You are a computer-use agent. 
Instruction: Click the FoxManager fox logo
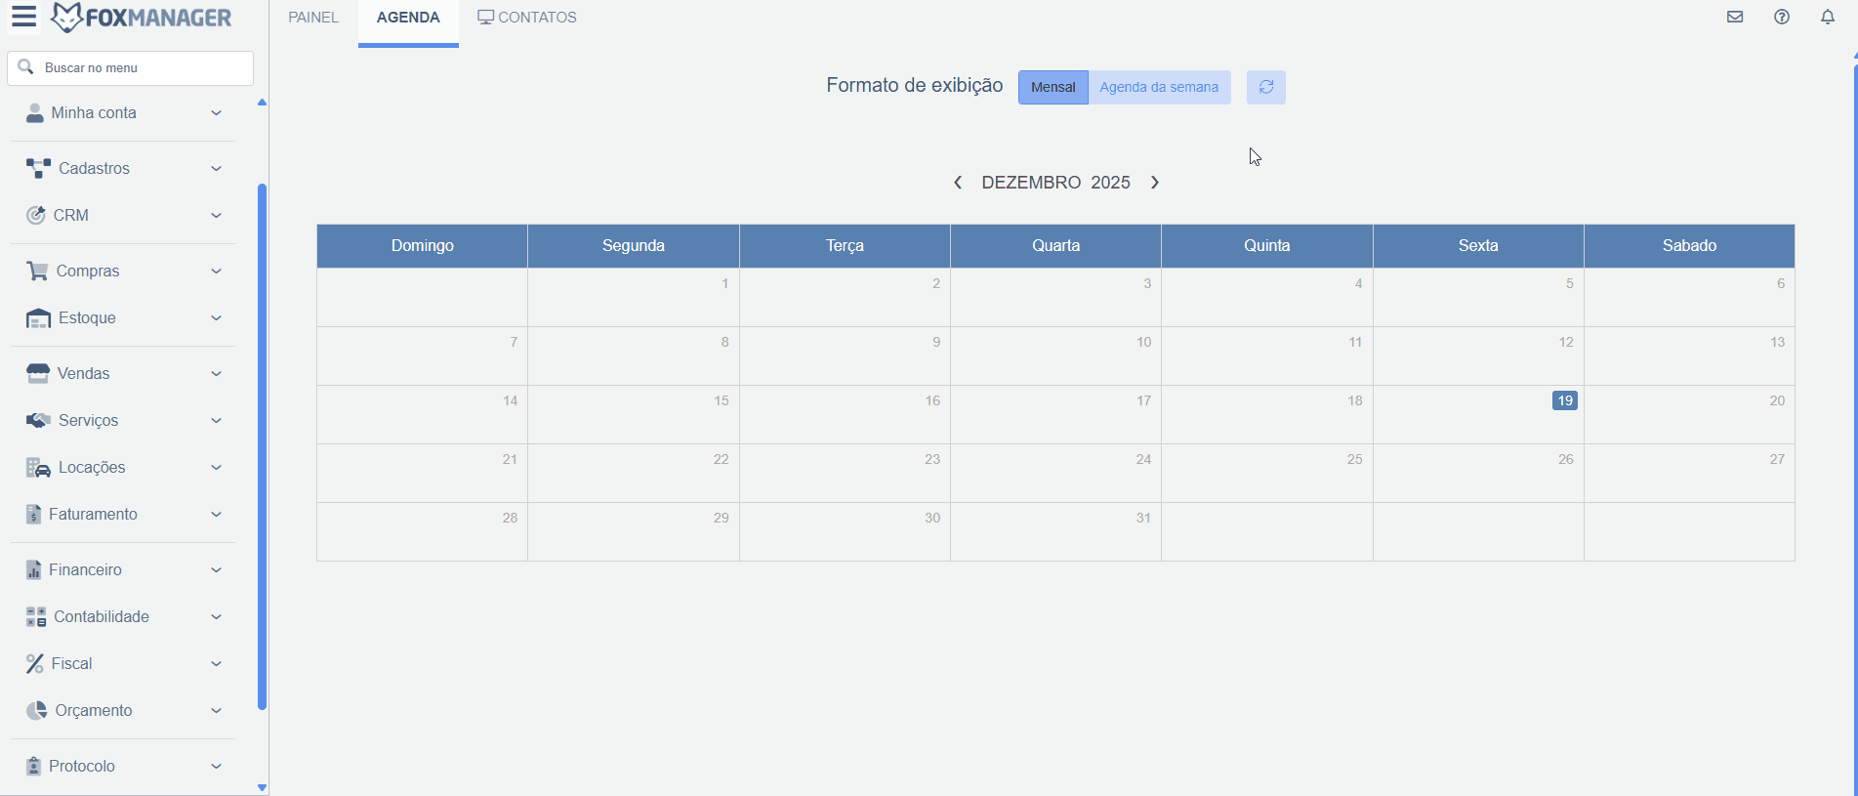click(66, 18)
